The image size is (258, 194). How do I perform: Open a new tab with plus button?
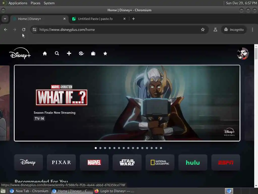[134, 19]
